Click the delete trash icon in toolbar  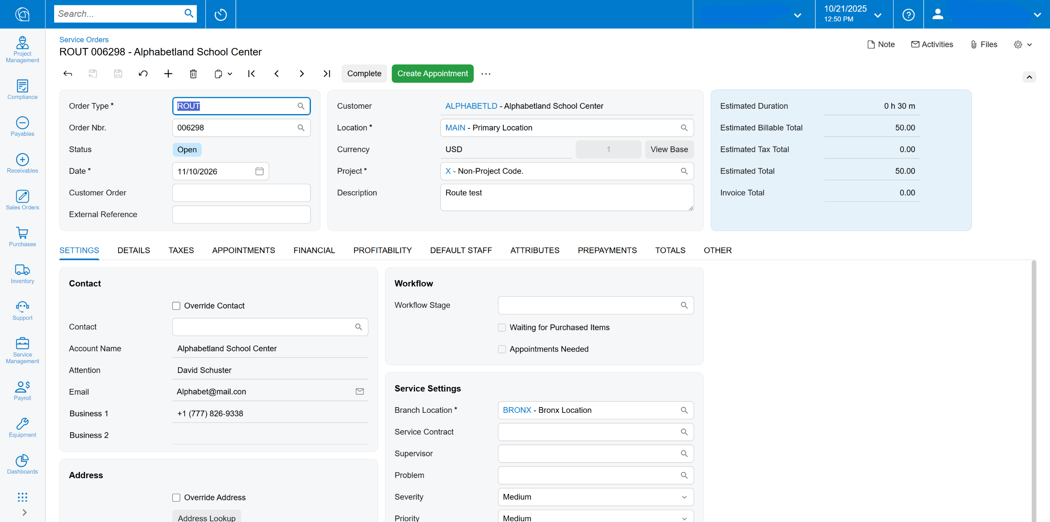pyautogui.click(x=193, y=74)
